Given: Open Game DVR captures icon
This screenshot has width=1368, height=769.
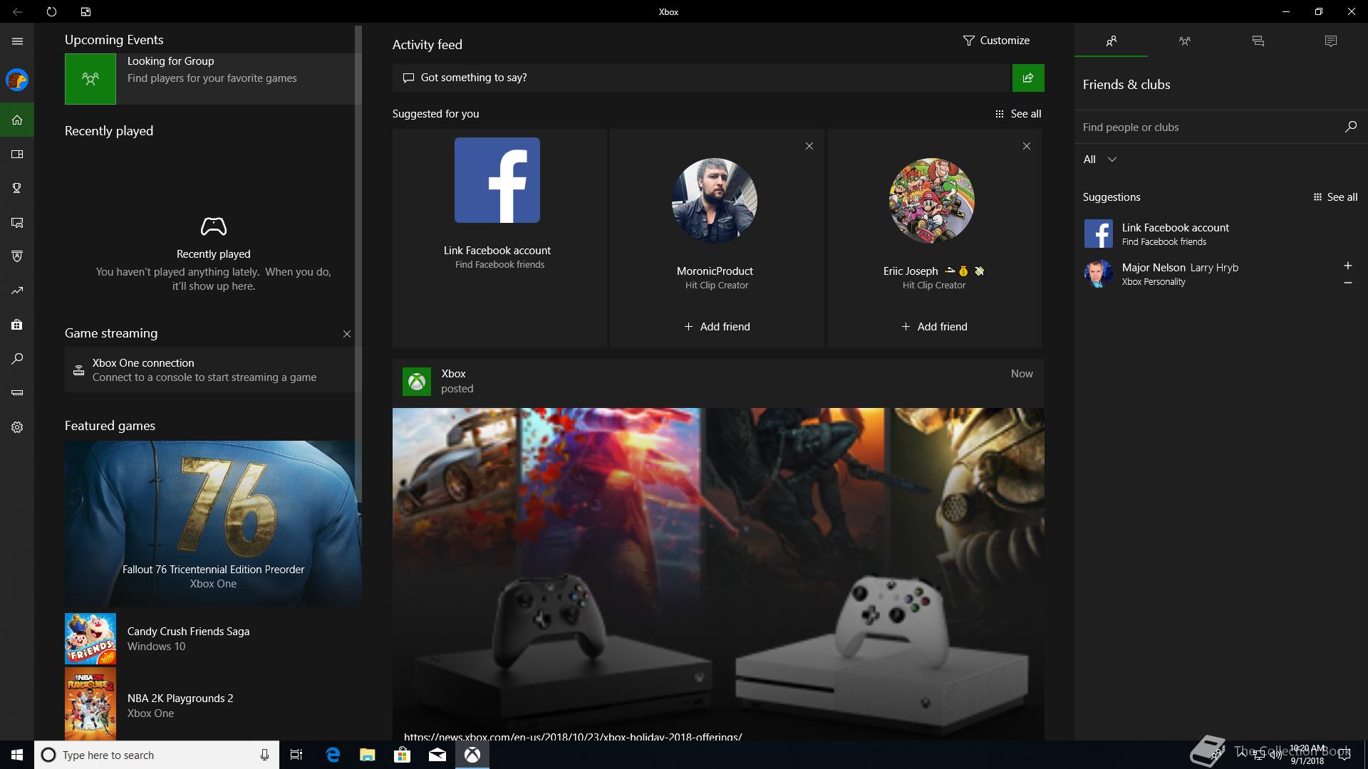Looking at the screenshot, I should pyautogui.click(x=17, y=223).
